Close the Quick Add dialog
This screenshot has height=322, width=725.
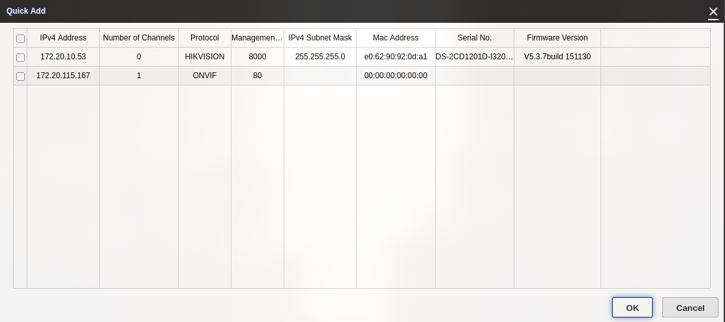click(713, 12)
